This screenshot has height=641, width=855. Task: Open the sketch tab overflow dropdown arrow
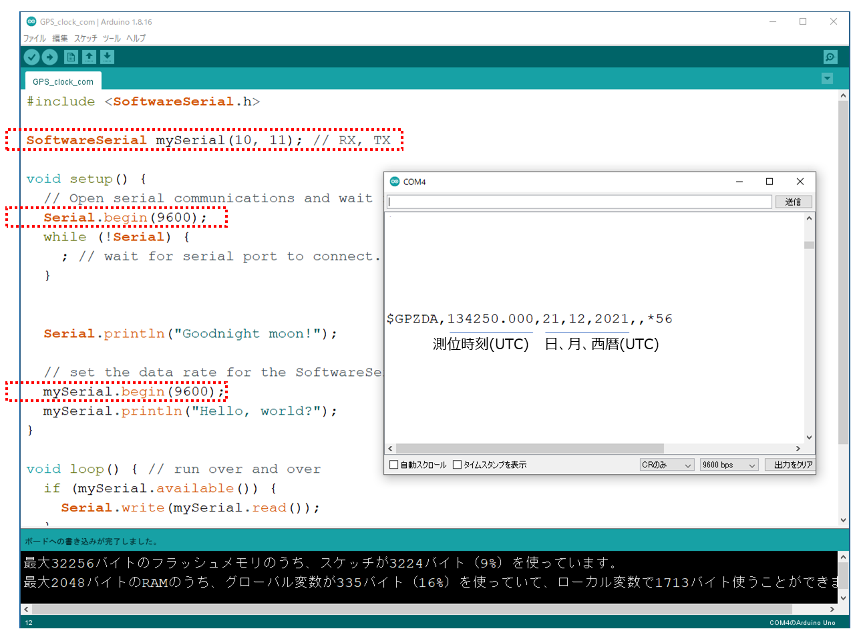tap(827, 78)
